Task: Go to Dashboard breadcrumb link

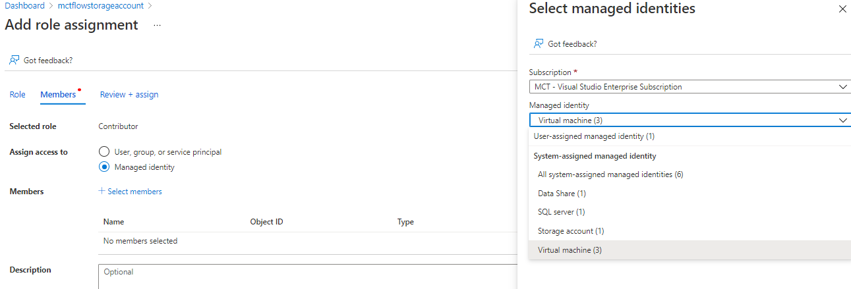Action: [24, 6]
